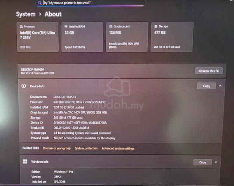
Task: Click the Windows logo icon in Windows info
Action: [25, 162]
